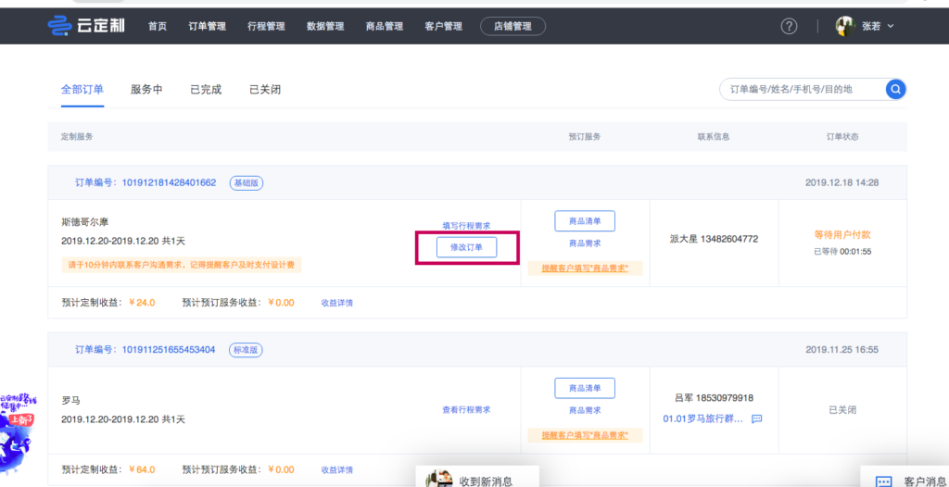
Task: Select the 已关闭 orders tab
Action: [265, 90]
